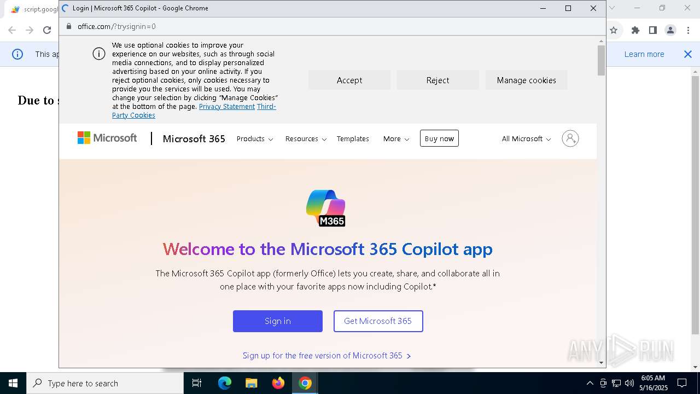Image resolution: width=700 pixels, height=394 pixels.
Task: Open File Explorer from the taskbar
Action: 251,383
